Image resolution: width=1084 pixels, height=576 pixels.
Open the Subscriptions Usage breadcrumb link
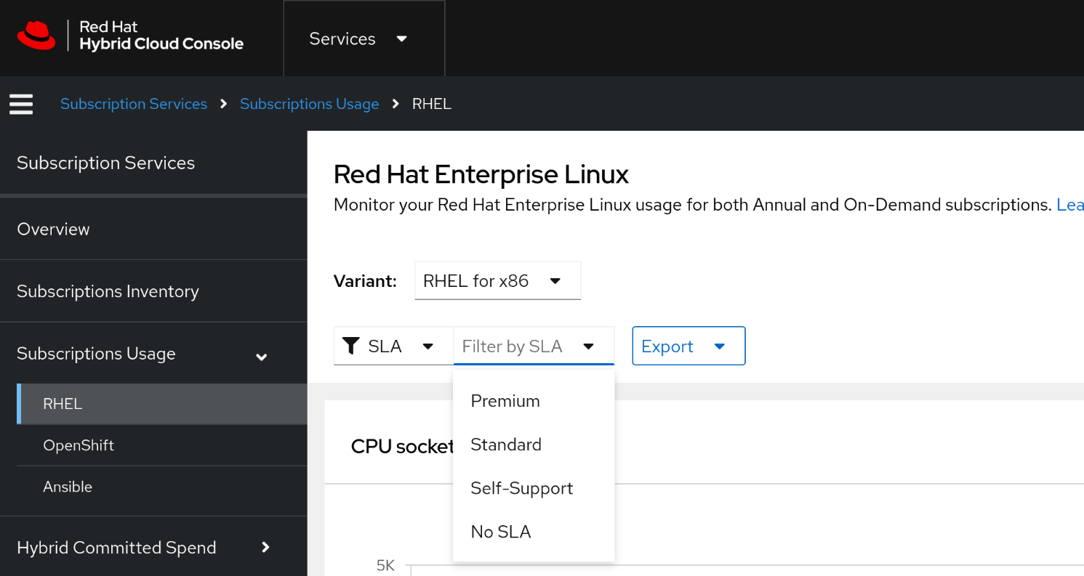point(309,104)
